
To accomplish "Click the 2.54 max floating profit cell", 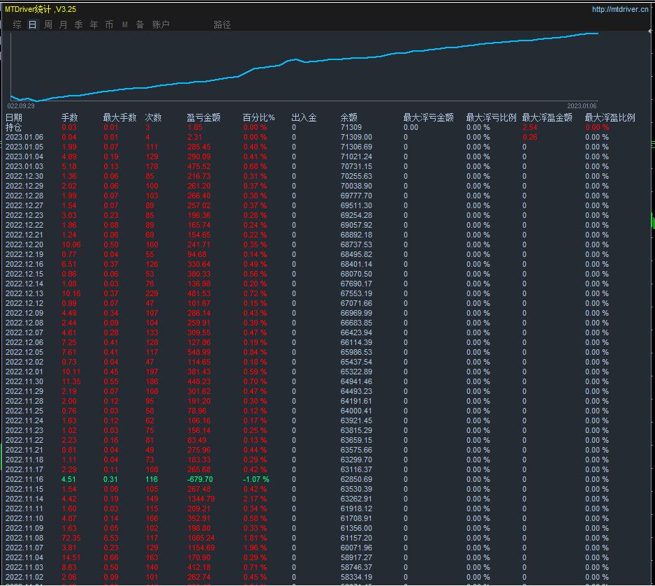I will click(530, 127).
